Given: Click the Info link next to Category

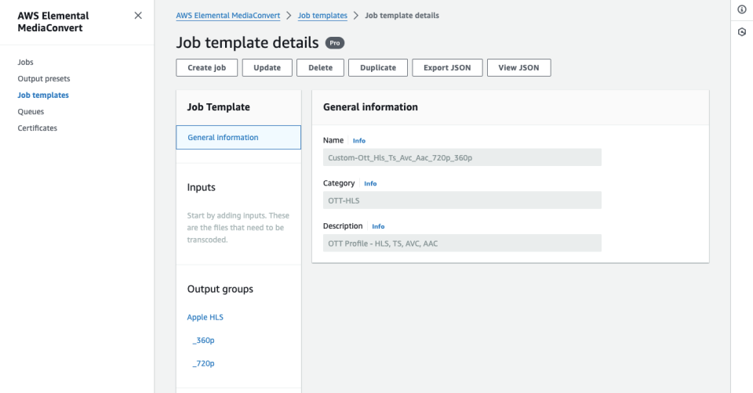Looking at the screenshot, I should [370, 184].
